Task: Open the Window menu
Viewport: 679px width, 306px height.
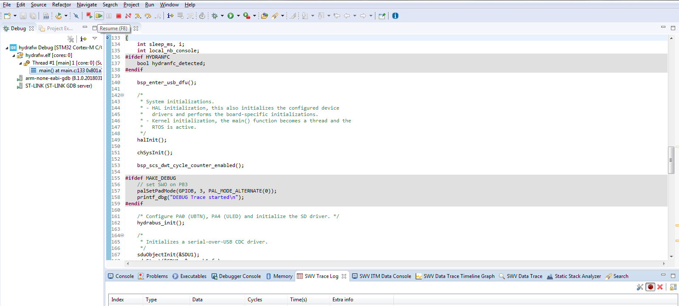Action: coord(169,5)
